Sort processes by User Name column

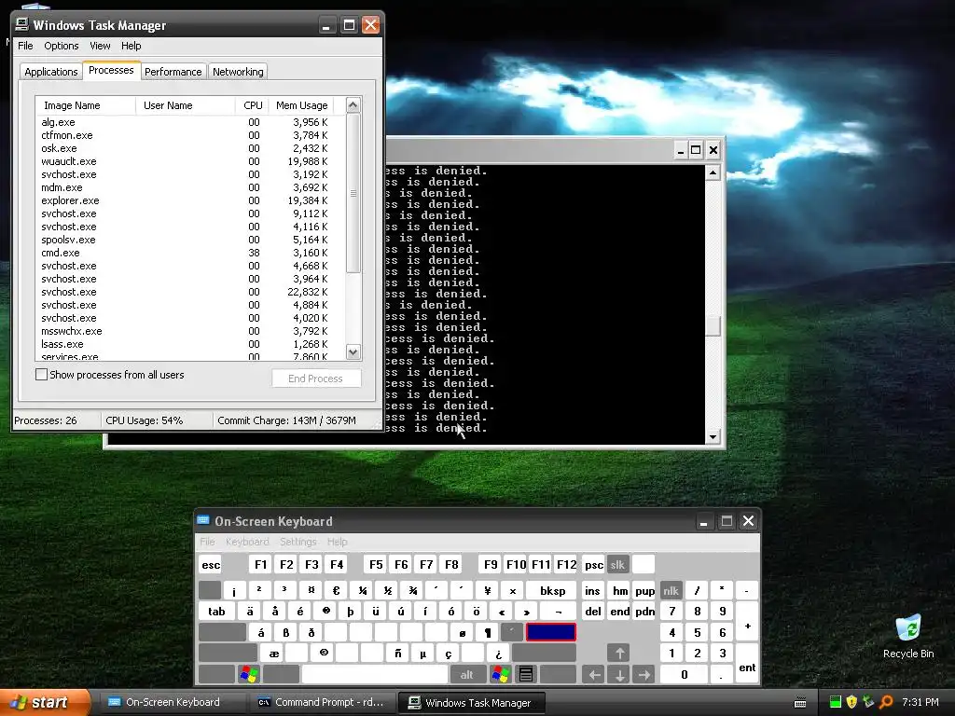pos(186,105)
